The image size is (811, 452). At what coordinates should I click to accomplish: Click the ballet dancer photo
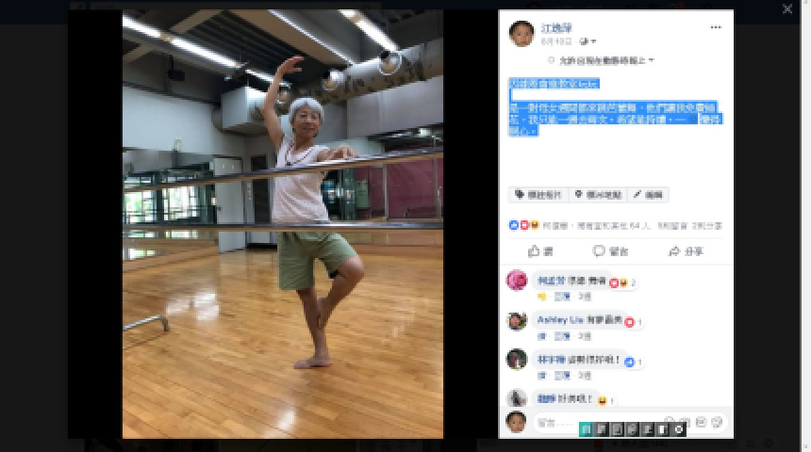pos(282,224)
